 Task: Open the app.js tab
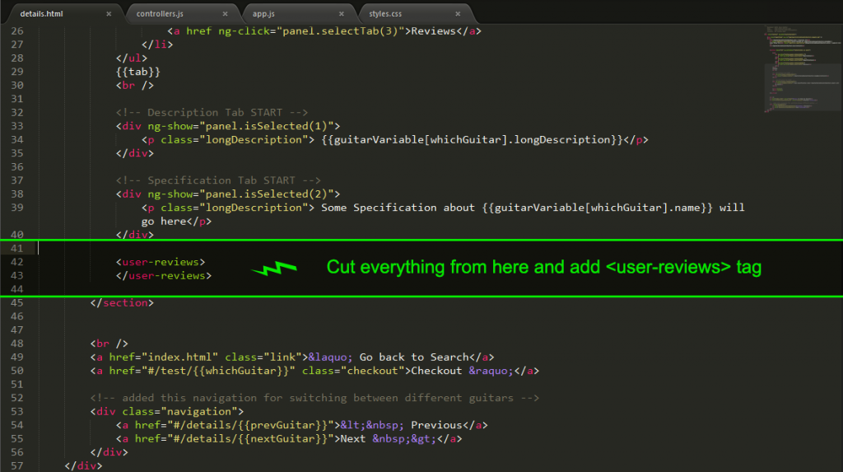tap(264, 13)
